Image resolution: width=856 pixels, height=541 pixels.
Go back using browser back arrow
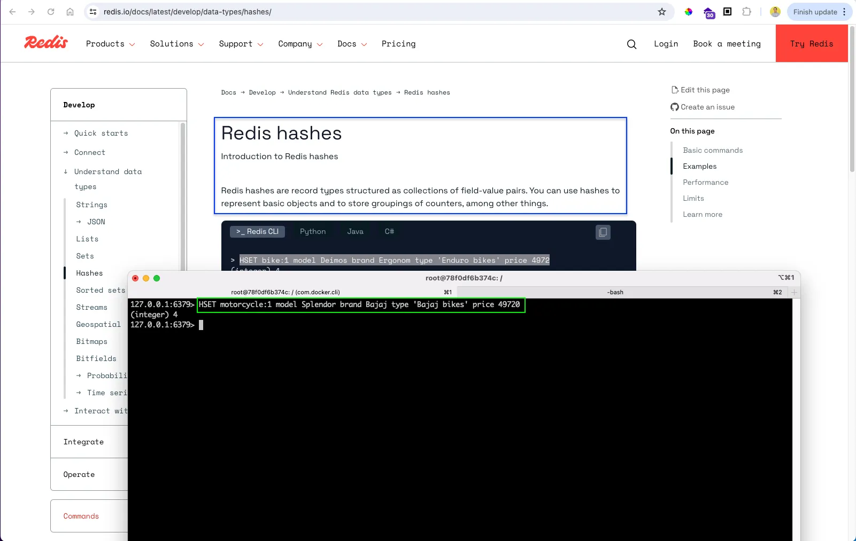point(13,12)
